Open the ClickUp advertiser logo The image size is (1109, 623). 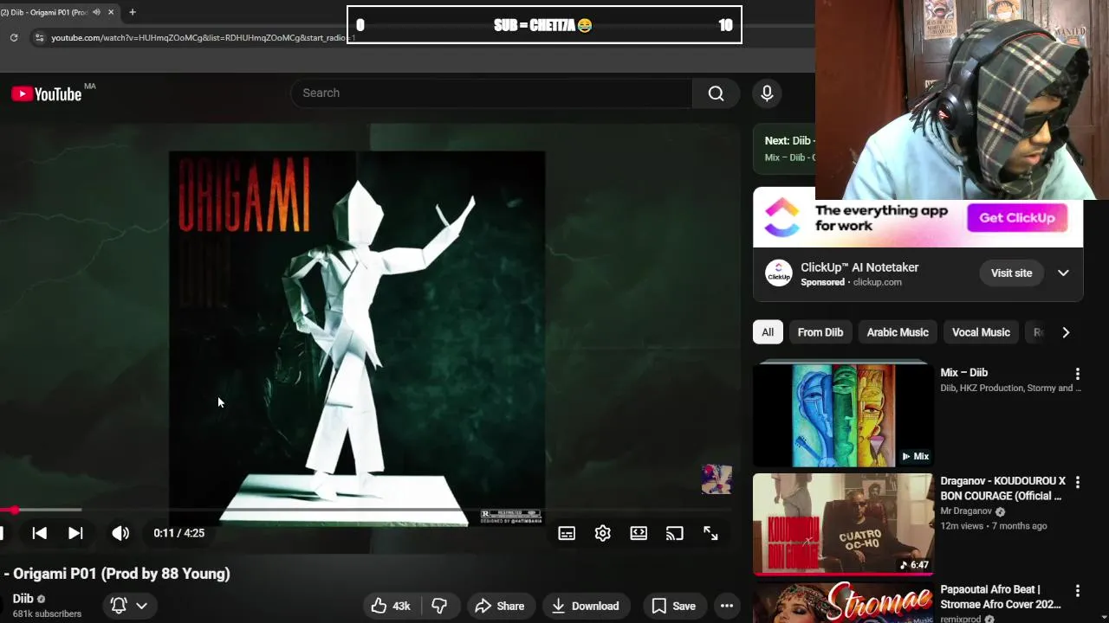[x=779, y=273]
